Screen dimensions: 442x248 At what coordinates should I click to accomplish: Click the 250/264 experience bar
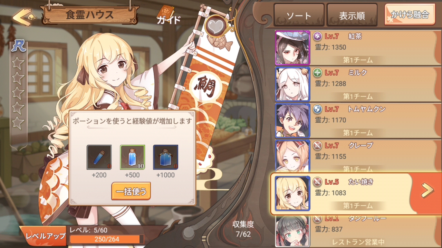point(107,239)
